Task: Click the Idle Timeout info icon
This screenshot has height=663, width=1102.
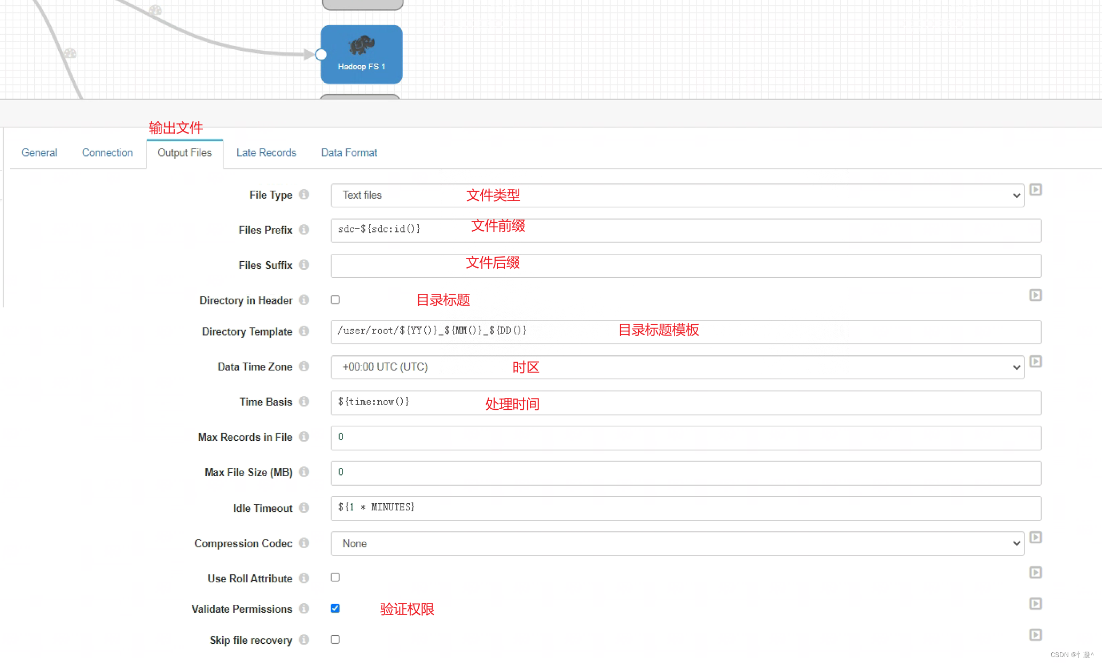Action: click(304, 508)
